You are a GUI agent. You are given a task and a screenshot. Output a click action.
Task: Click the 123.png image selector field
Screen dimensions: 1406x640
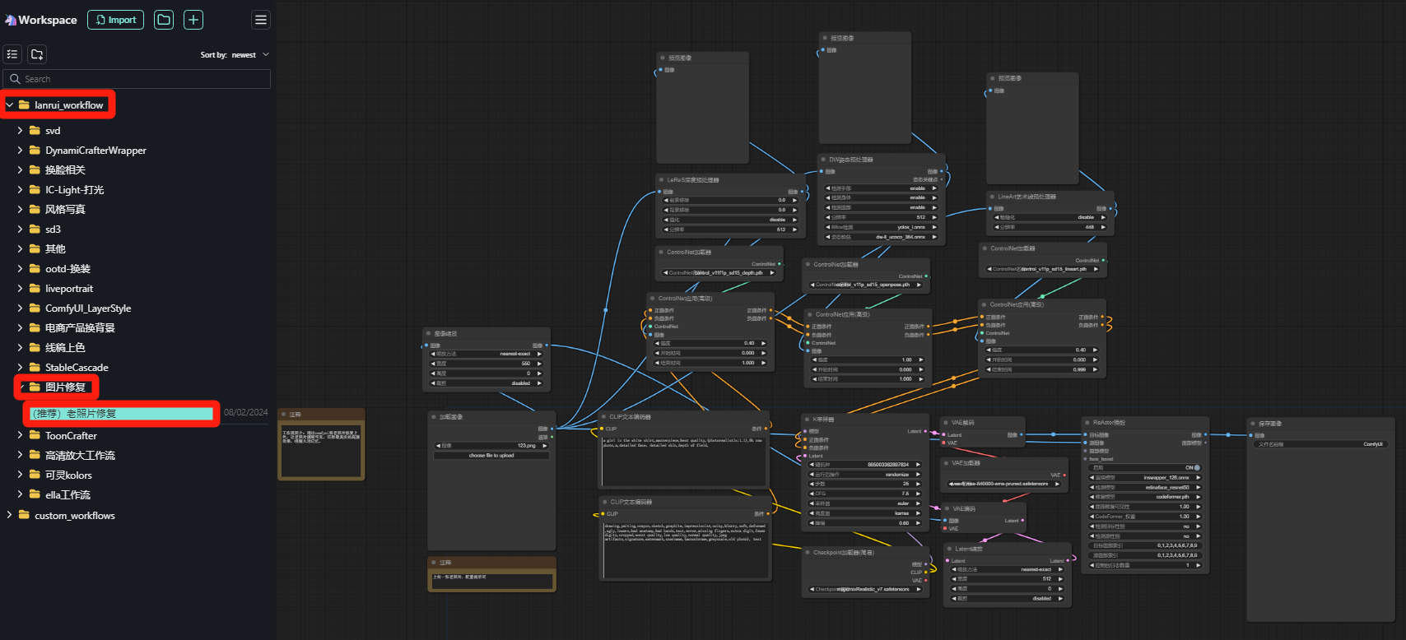[491, 445]
